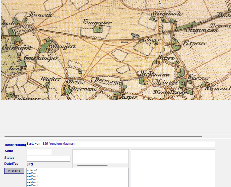Viewport: 231px width, 187px height.
Task: Select first history line 'sdfadsf'
Action: coord(32,170)
